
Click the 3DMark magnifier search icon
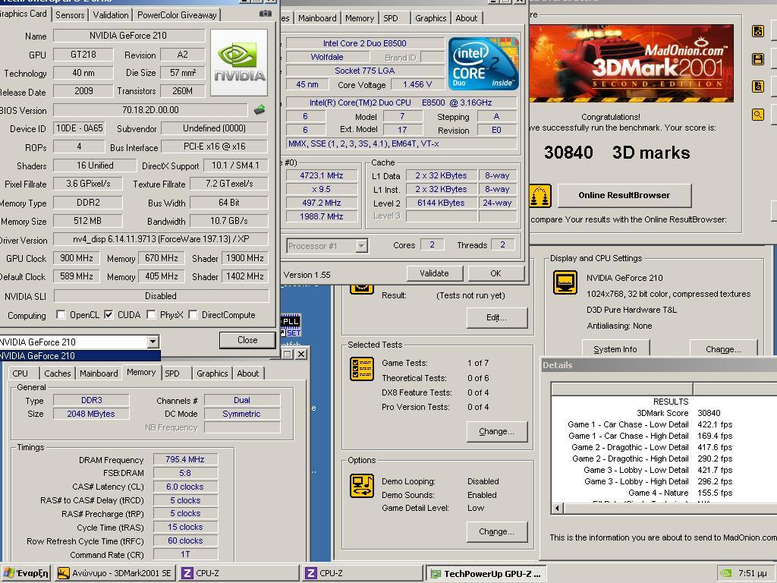(x=758, y=115)
